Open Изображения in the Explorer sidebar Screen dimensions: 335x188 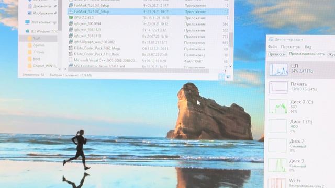point(43,13)
